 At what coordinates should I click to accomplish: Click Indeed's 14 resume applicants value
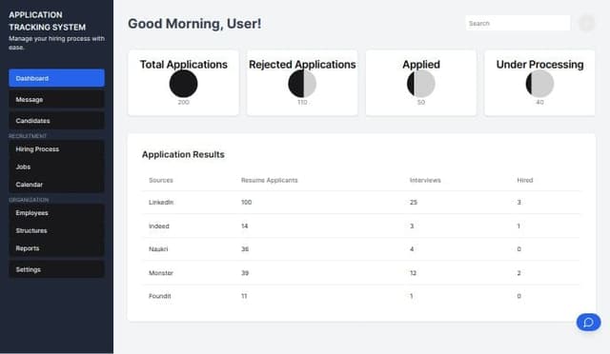pyautogui.click(x=244, y=226)
